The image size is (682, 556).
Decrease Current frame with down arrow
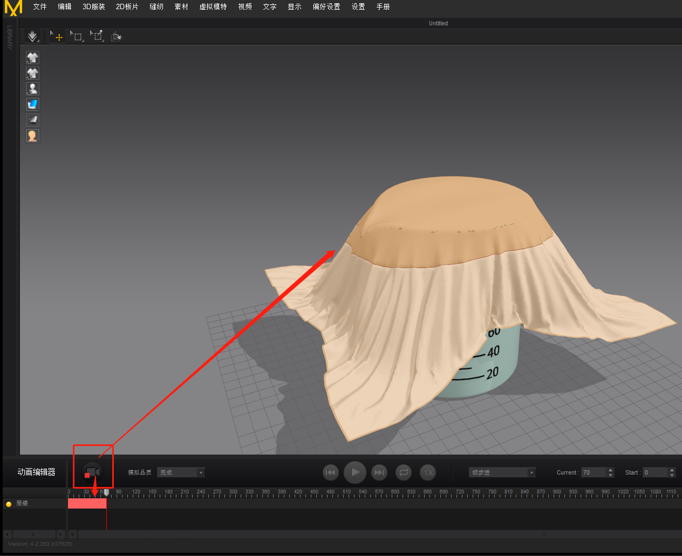point(610,475)
